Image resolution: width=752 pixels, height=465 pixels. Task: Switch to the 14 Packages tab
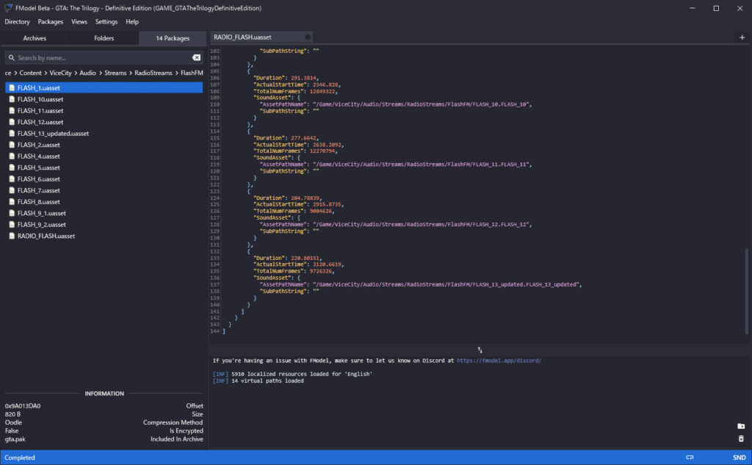click(x=172, y=38)
